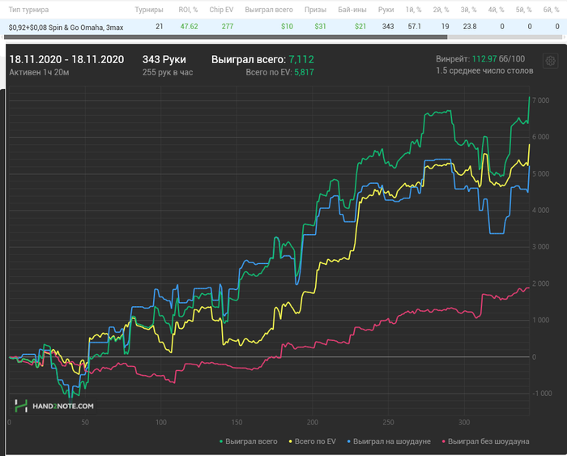
Task: Click tournaments count 21
Action: point(159,27)
